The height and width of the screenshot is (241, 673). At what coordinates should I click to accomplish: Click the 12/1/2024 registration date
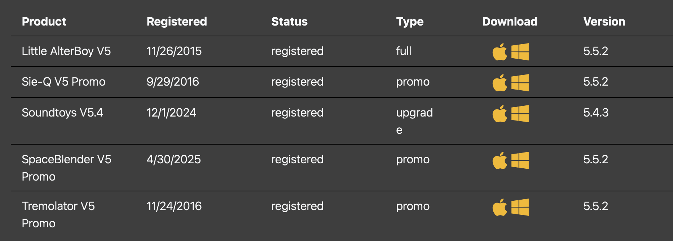[x=171, y=113]
